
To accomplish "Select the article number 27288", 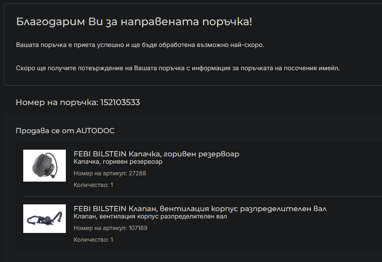I will [x=138, y=173].
